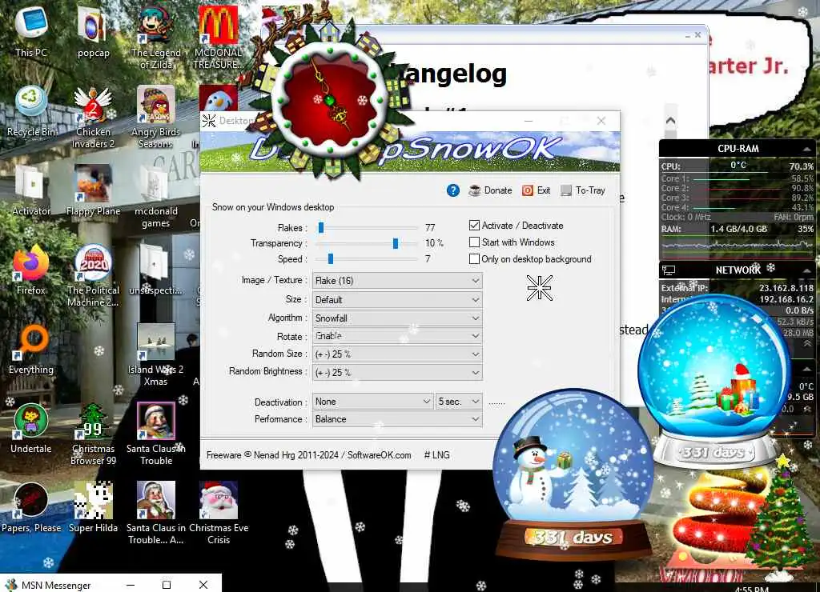Open SoftwareOK.com freeware link
Image resolution: width=820 pixels, height=592 pixels.
click(379, 455)
